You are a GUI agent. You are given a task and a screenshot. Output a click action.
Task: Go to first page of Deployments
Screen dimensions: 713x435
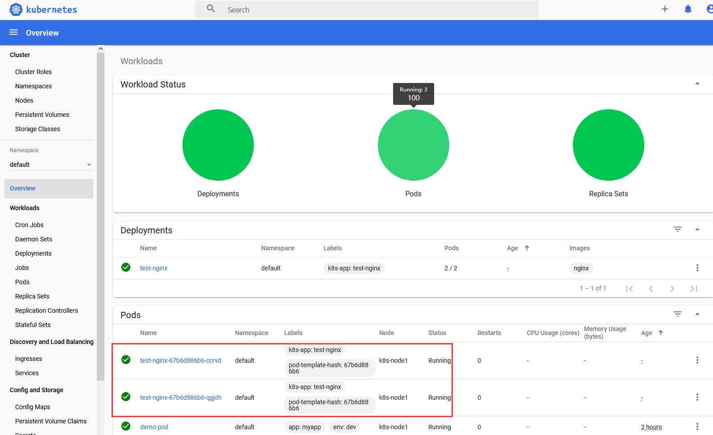[630, 289]
